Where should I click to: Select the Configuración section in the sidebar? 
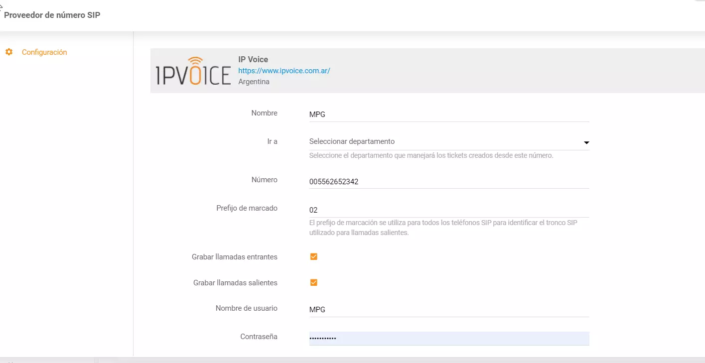click(x=44, y=52)
